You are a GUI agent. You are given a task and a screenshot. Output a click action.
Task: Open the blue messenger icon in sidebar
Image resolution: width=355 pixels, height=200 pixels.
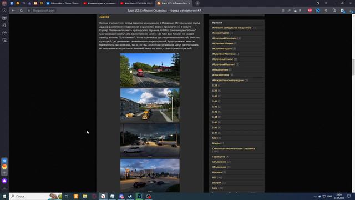coord(4,161)
